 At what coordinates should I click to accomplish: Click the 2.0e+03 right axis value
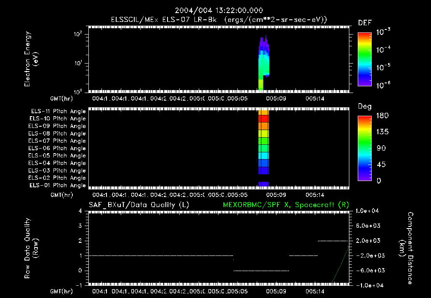pyautogui.click(x=368, y=241)
